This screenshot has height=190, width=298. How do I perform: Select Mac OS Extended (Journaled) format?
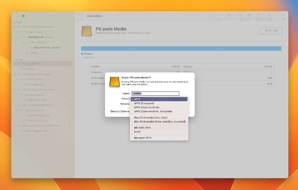coord(149,117)
